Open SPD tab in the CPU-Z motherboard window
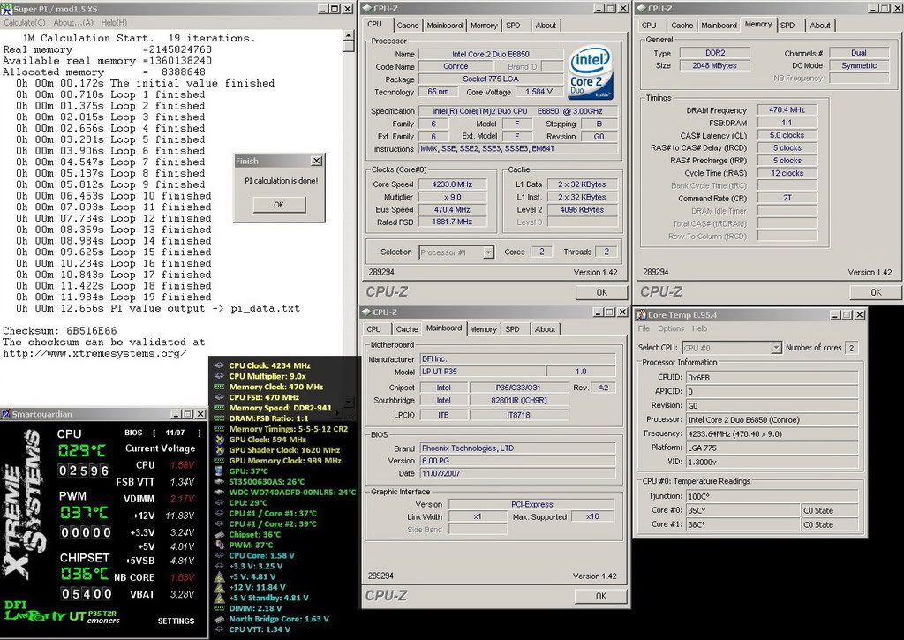 (513, 329)
